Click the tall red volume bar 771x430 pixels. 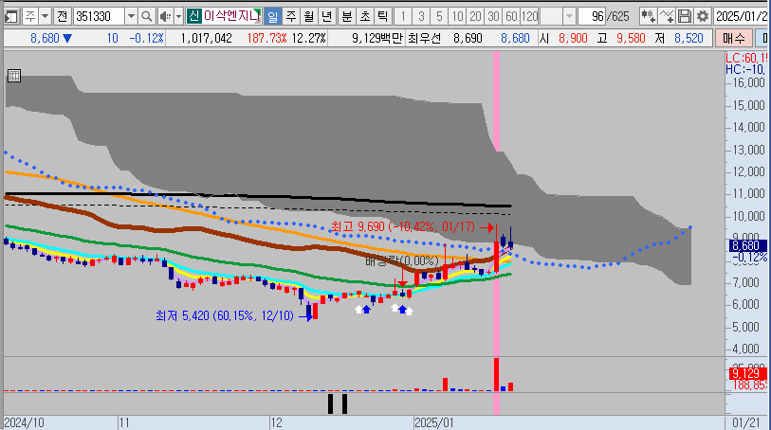(x=496, y=374)
